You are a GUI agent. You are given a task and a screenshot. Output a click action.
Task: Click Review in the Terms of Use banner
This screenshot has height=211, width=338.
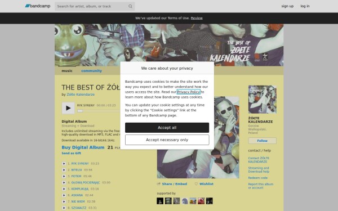tap(197, 18)
